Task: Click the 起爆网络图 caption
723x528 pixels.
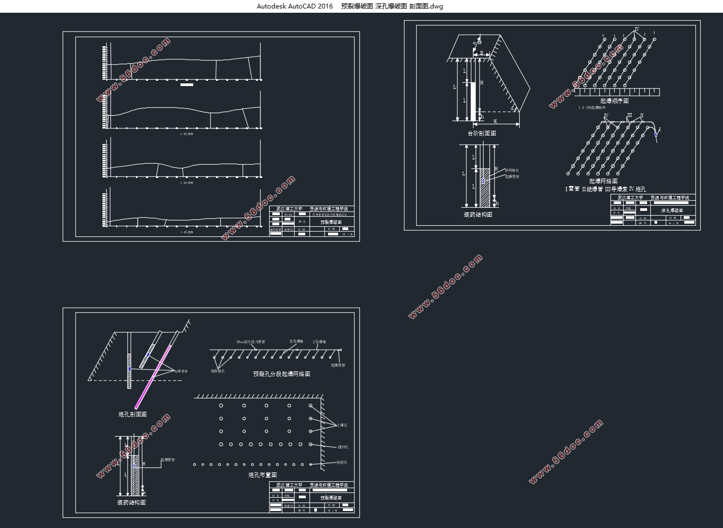Action: click(x=603, y=181)
